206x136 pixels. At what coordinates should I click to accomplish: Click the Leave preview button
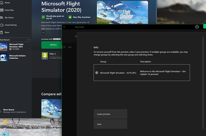tap(110, 114)
